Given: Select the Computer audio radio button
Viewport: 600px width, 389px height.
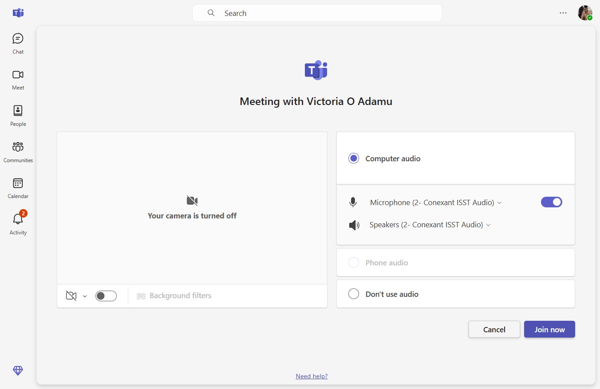Looking at the screenshot, I should point(354,158).
